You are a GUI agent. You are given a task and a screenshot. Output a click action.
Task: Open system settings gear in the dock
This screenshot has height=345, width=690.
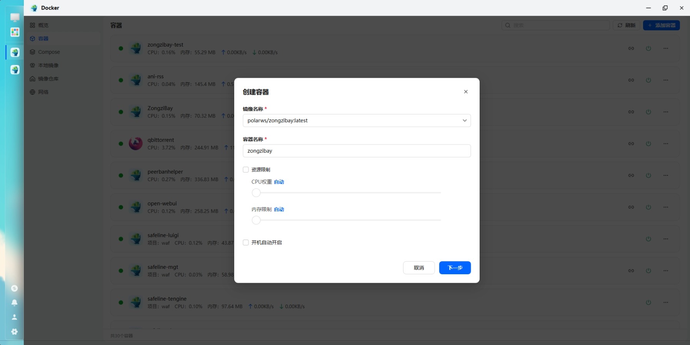pos(15,332)
